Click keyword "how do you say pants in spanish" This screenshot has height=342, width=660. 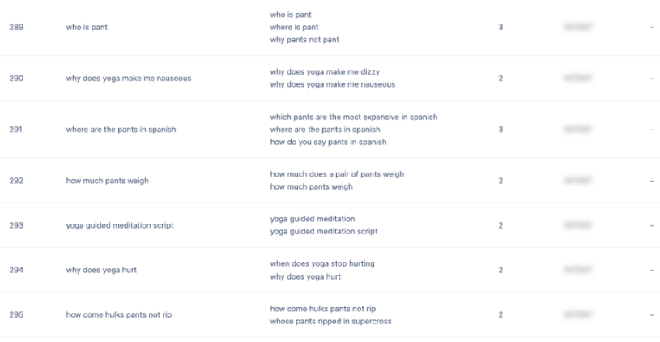328,143
